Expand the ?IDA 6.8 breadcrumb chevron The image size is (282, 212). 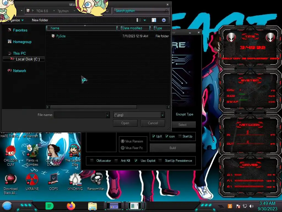54,11
